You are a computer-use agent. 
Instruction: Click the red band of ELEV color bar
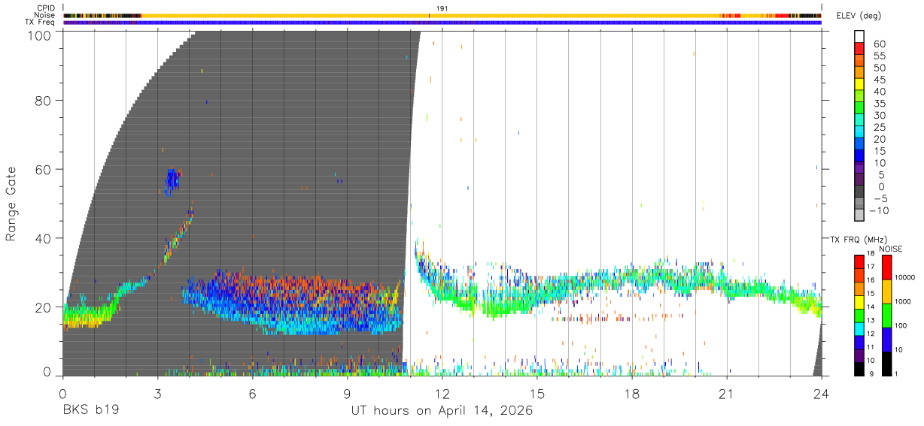[860, 50]
